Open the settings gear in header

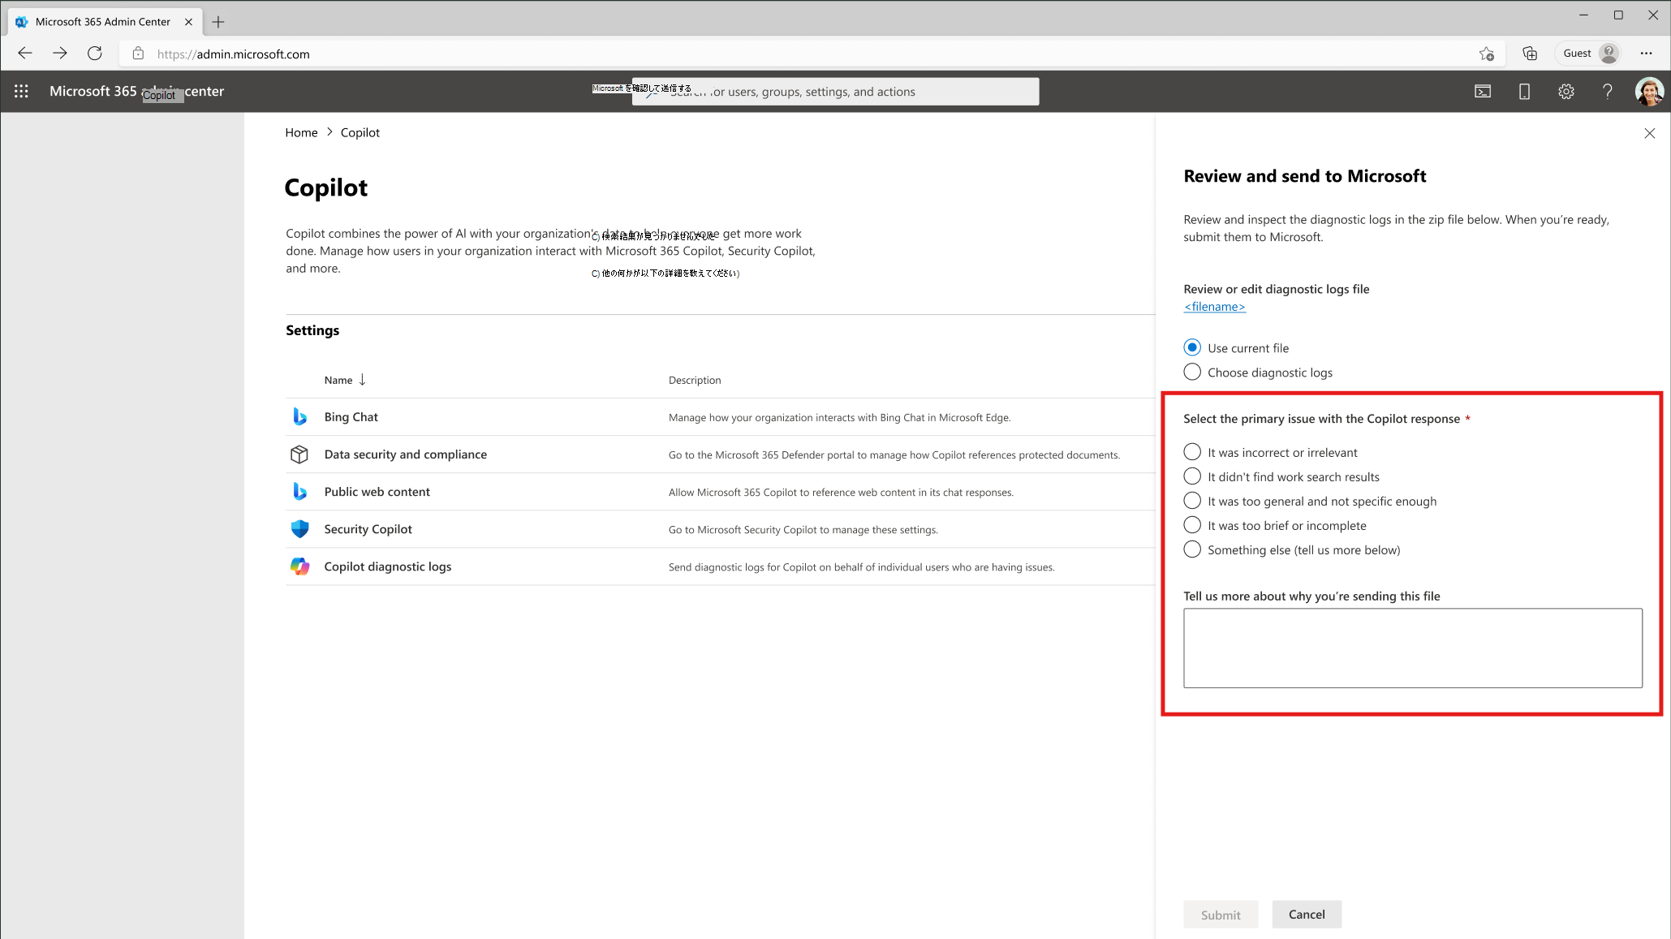coord(1565,92)
